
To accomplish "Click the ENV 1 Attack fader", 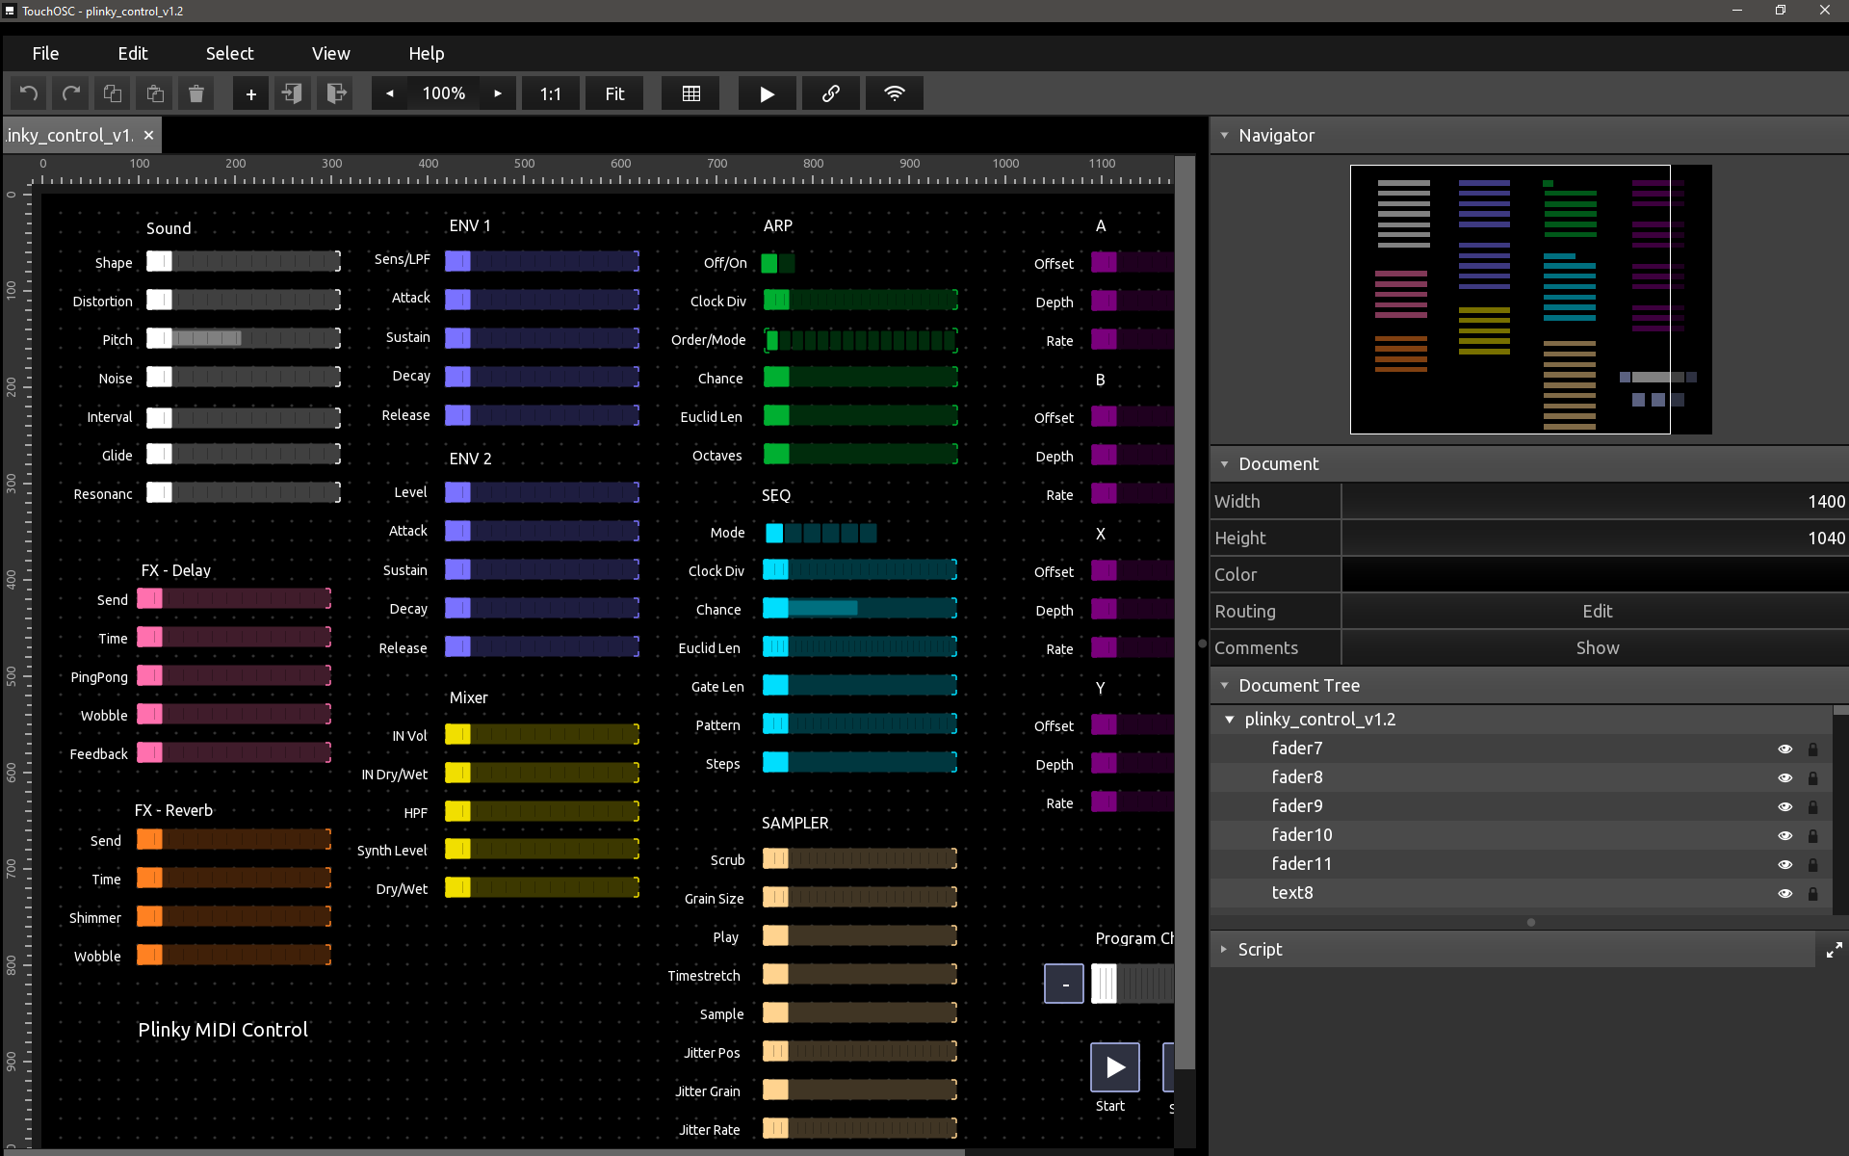I will 542,299.
